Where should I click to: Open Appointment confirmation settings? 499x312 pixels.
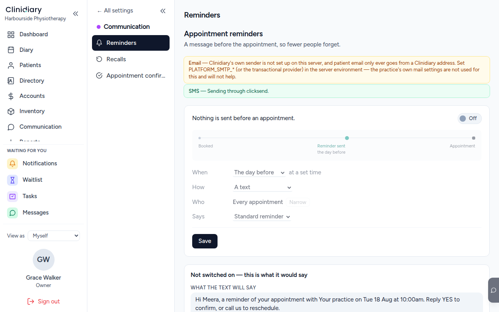[x=131, y=76]
